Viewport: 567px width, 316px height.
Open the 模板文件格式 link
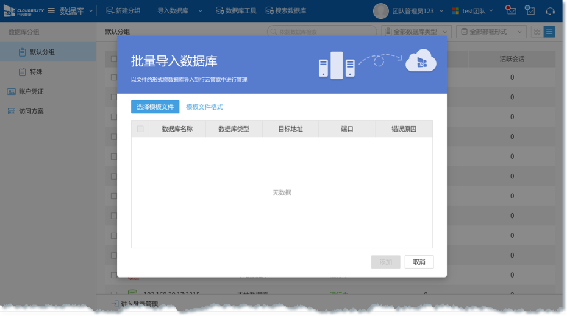coord(204,107)
